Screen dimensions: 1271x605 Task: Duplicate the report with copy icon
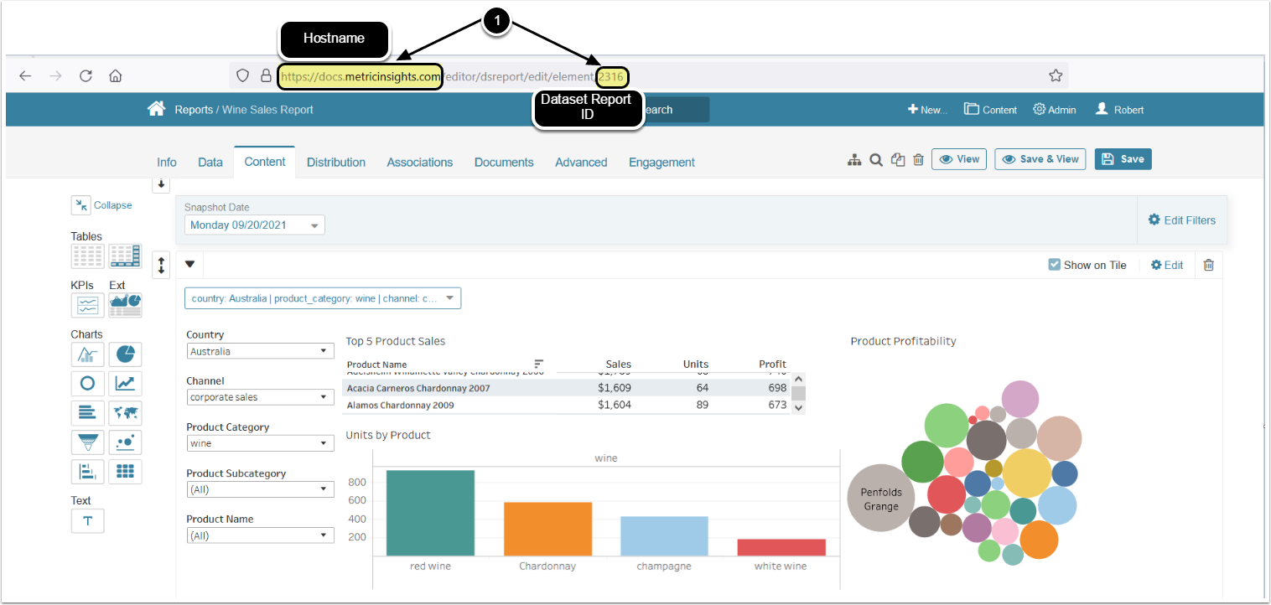pyautogui.click(x=898, y=160)
